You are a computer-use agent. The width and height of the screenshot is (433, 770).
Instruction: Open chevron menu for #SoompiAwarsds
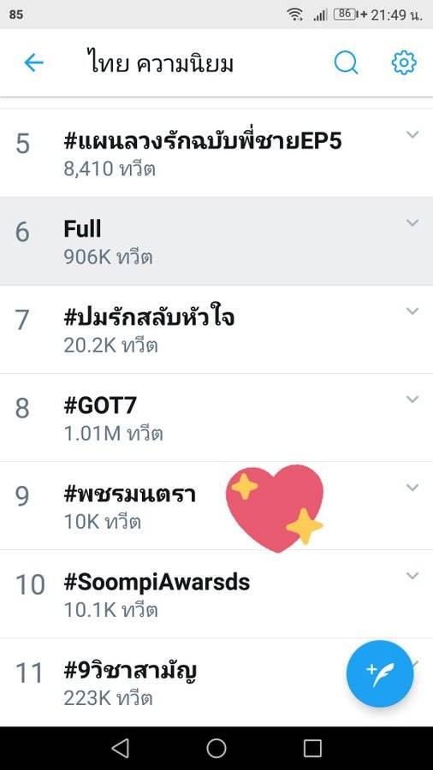[x=412, y=575]
